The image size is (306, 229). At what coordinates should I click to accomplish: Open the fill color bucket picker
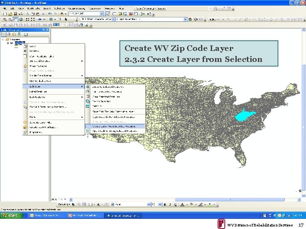pos(191,204)
